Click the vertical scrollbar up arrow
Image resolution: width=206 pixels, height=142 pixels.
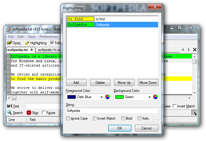(195, 57)
